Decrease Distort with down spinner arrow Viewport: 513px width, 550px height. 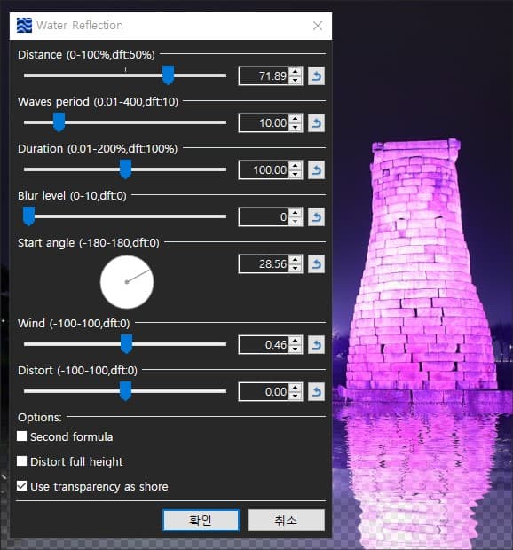(x=296, y=396)
